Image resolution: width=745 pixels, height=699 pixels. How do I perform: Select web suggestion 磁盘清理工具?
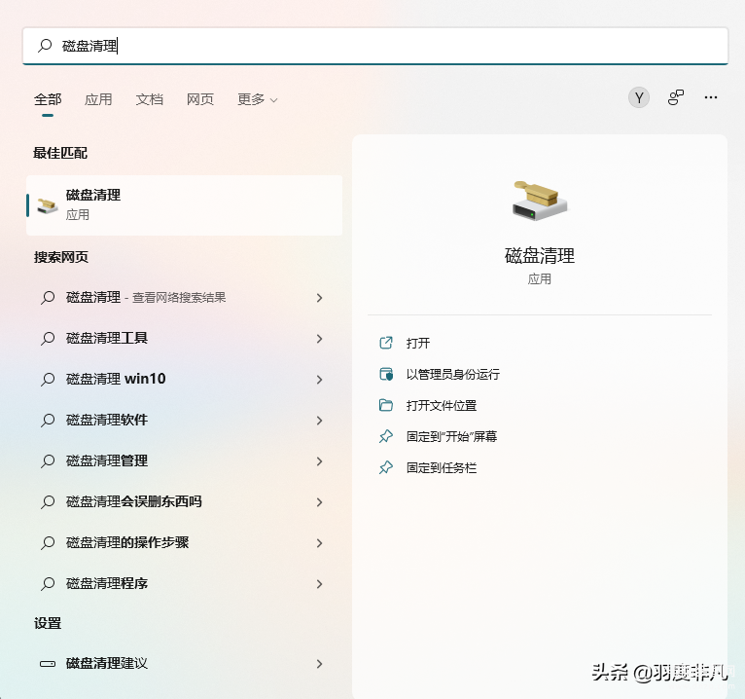(185, 339)
